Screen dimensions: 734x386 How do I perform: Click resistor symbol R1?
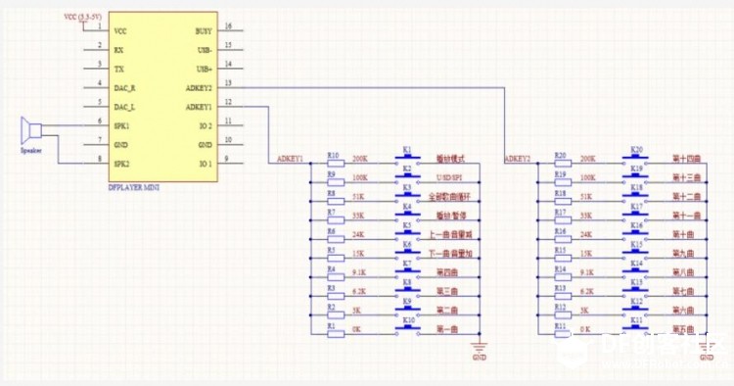pos(336,334)
